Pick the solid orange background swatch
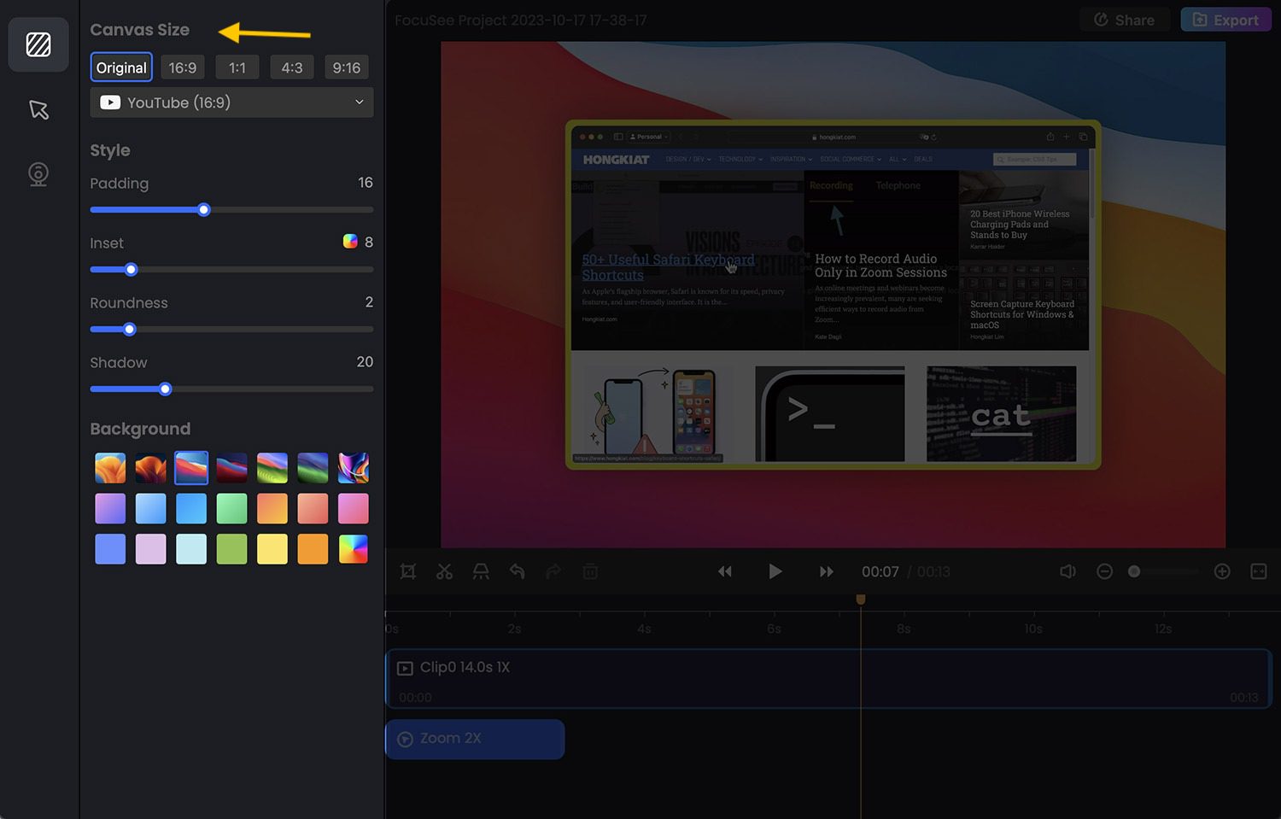 click(313, 549)
